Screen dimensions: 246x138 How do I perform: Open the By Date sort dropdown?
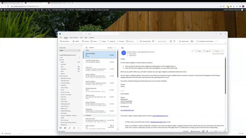[110, 48]
